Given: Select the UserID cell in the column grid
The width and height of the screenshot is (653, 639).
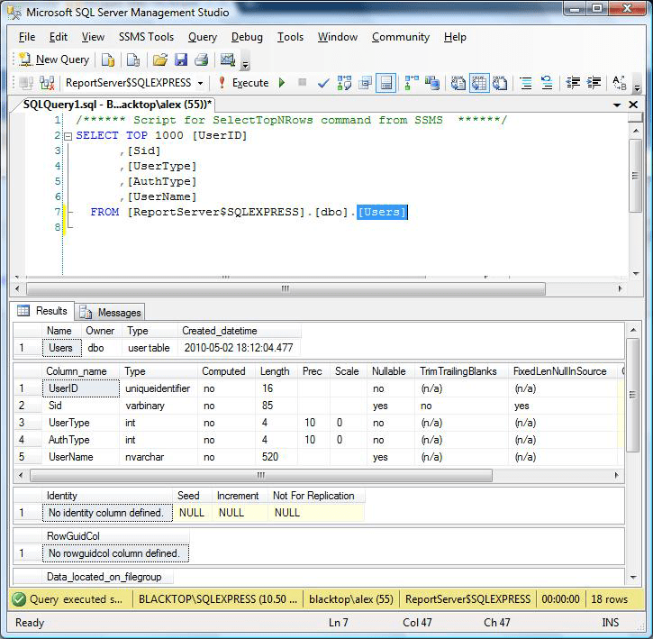Looking at the screenshot, I should click(81, 388).
